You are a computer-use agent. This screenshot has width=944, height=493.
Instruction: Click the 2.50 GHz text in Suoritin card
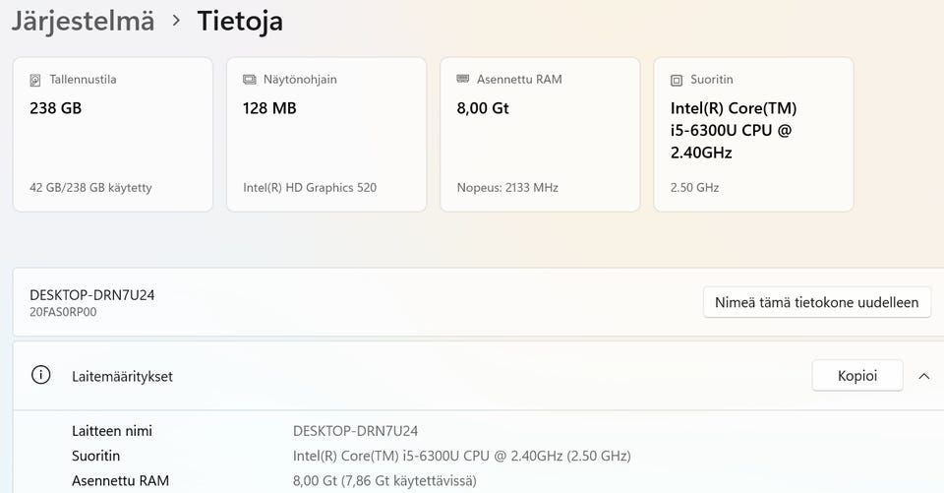click(x=694, y=187)
